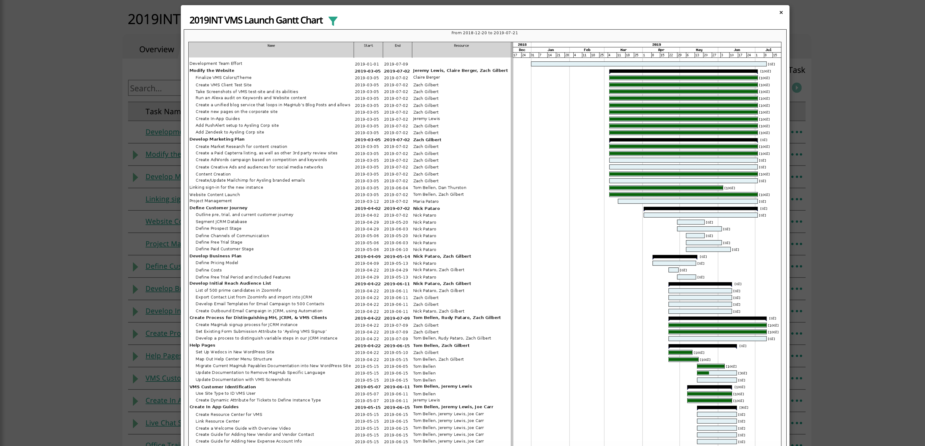
Task: Open the three-dot menu for the Website Co row
Action: coord(797,222)
